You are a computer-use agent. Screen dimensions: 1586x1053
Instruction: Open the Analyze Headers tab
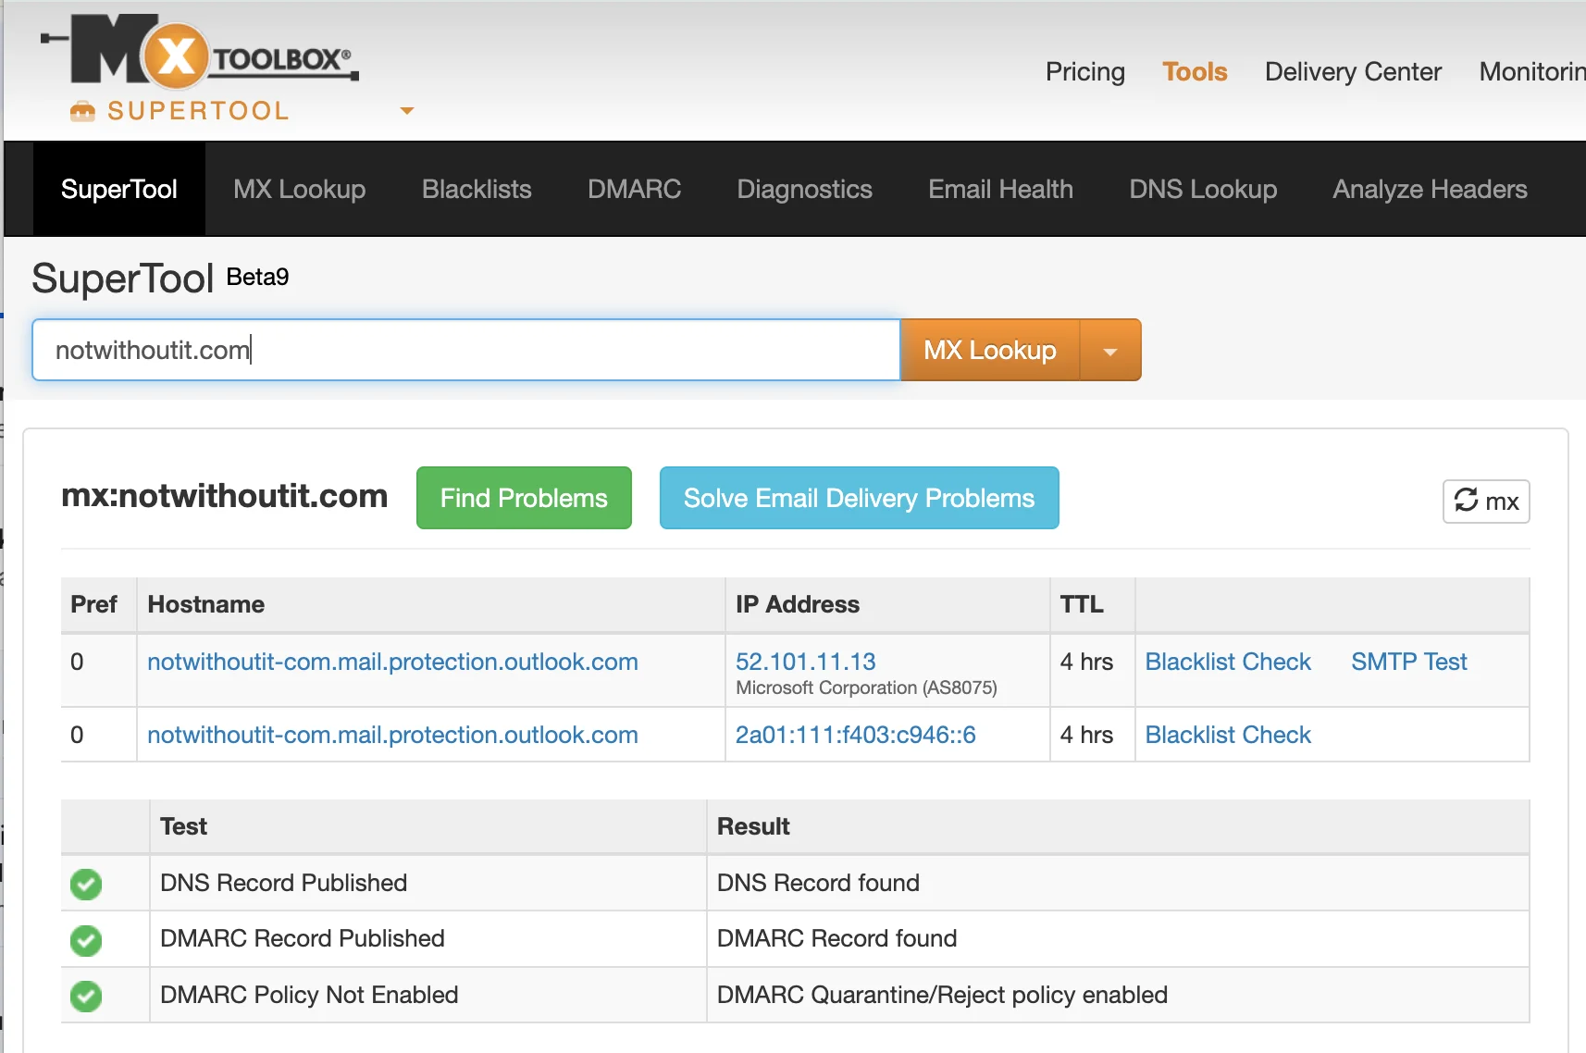pos(1430,189)
